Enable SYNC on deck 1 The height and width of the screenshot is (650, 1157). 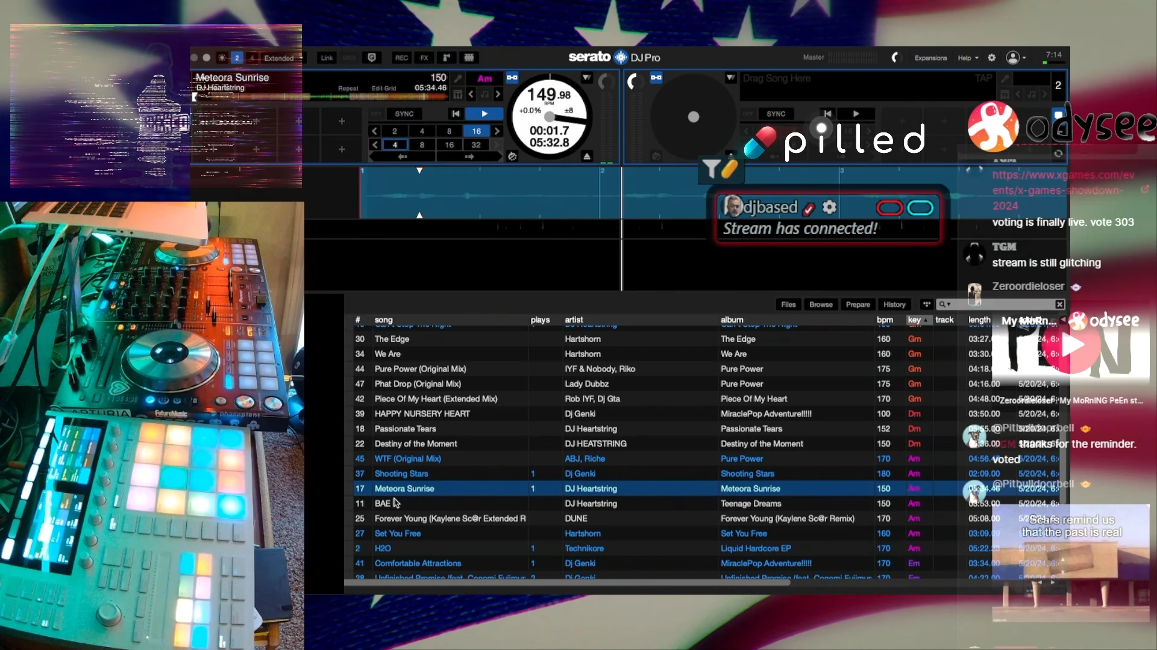pyautogui.click(x=404, y=114)
